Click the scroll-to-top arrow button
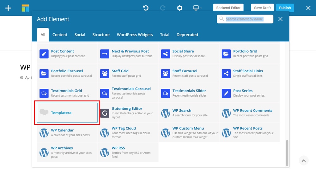316x175 pixels. tap(304, 160)
